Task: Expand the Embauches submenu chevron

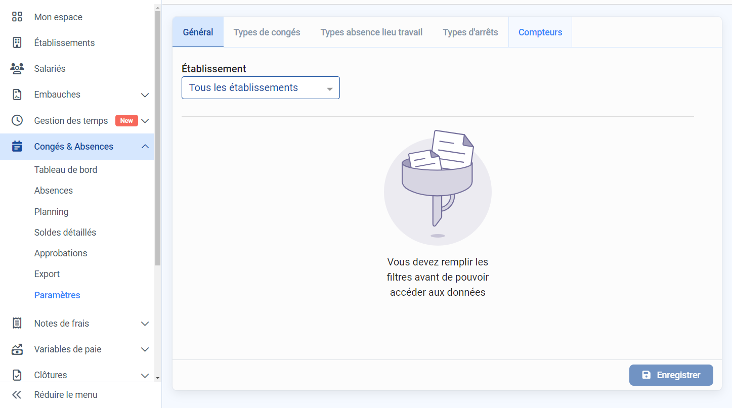Action: (145, 95)
